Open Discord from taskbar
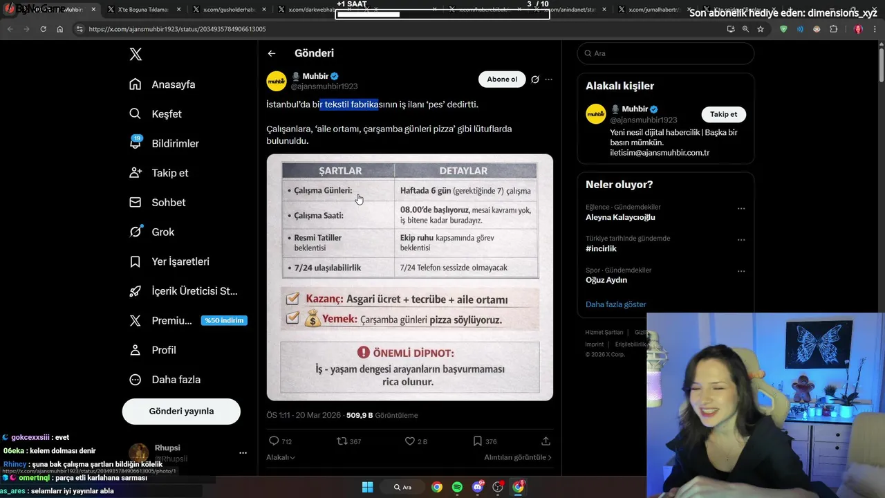 pos(478,487)
